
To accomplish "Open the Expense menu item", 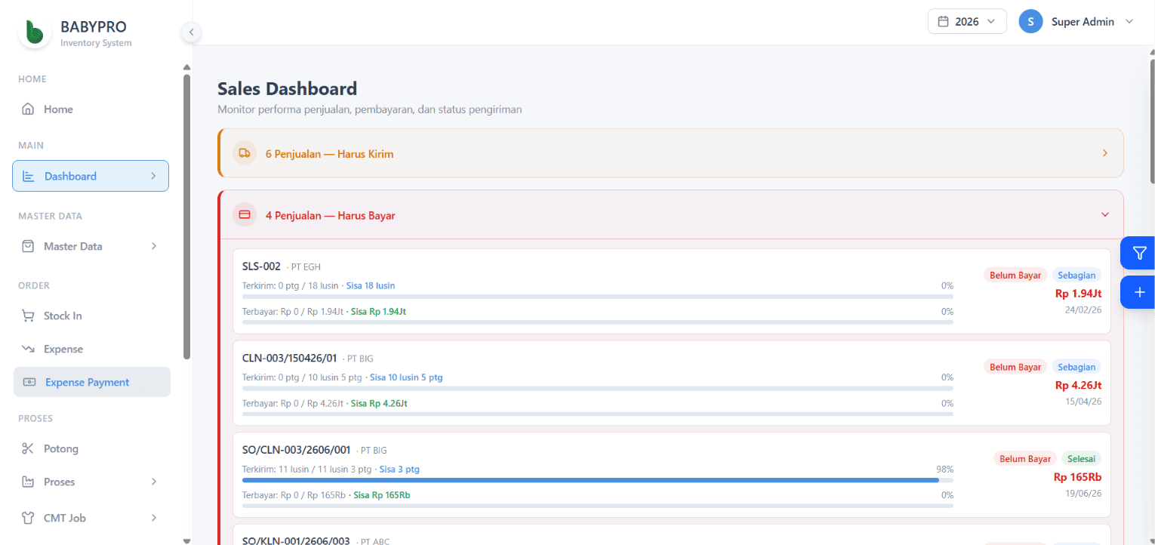I will pyautogui.click(x=91, y=349).
